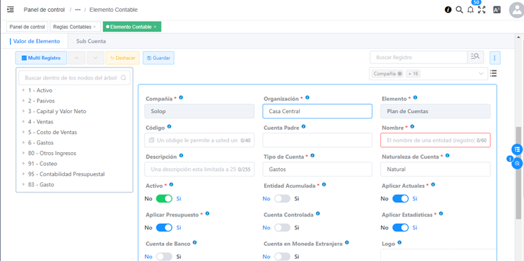Expand the 3 - Capital y Valor Neto node

click(23, 112)
